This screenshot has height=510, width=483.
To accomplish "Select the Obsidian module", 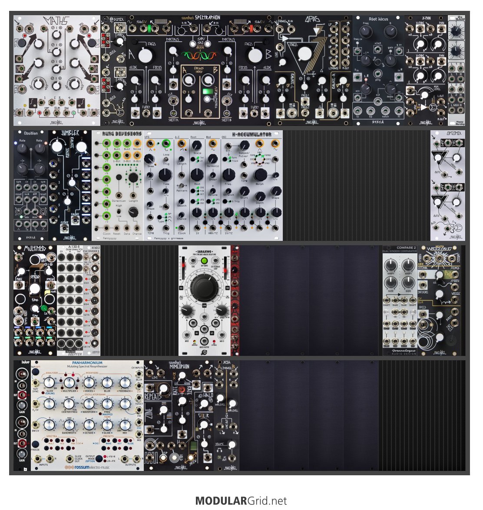I will pos(31,185).
